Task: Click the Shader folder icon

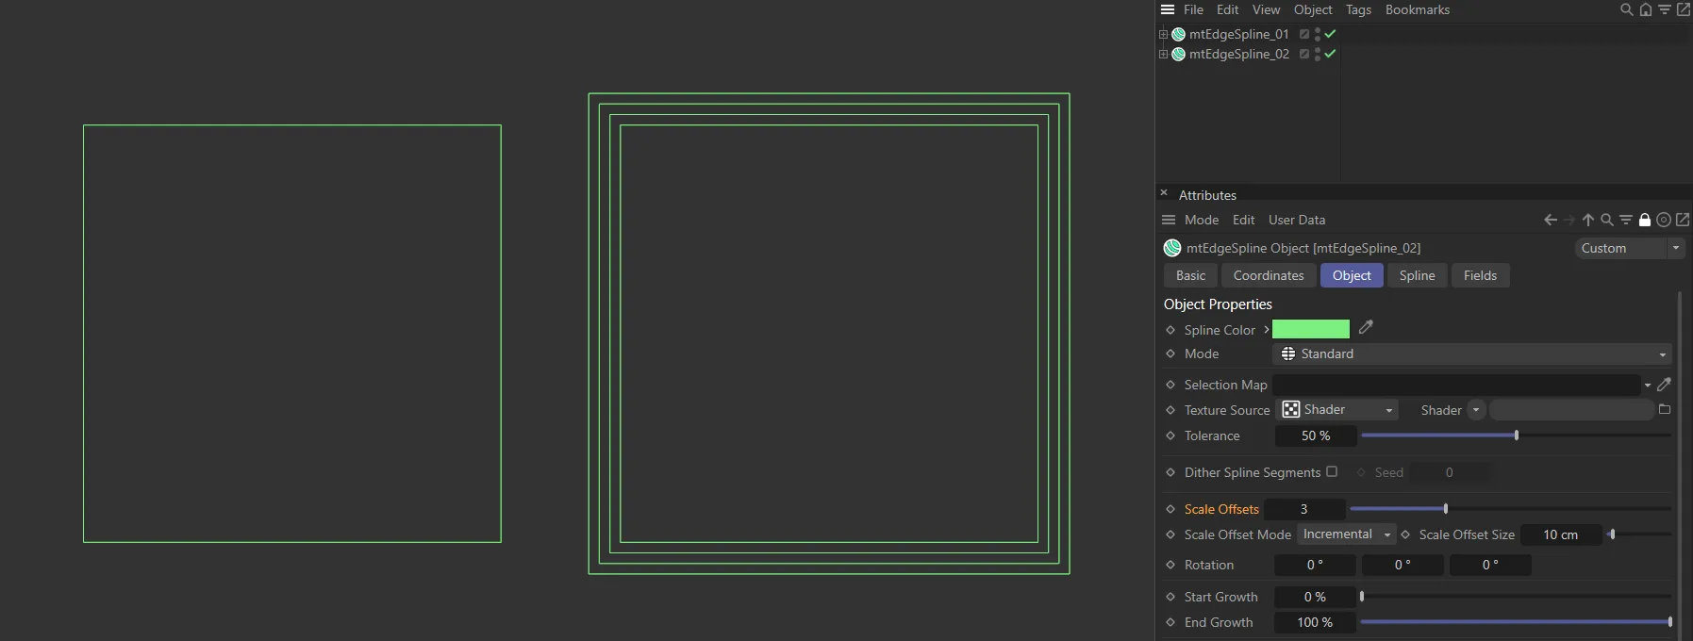Action: 1665,409
